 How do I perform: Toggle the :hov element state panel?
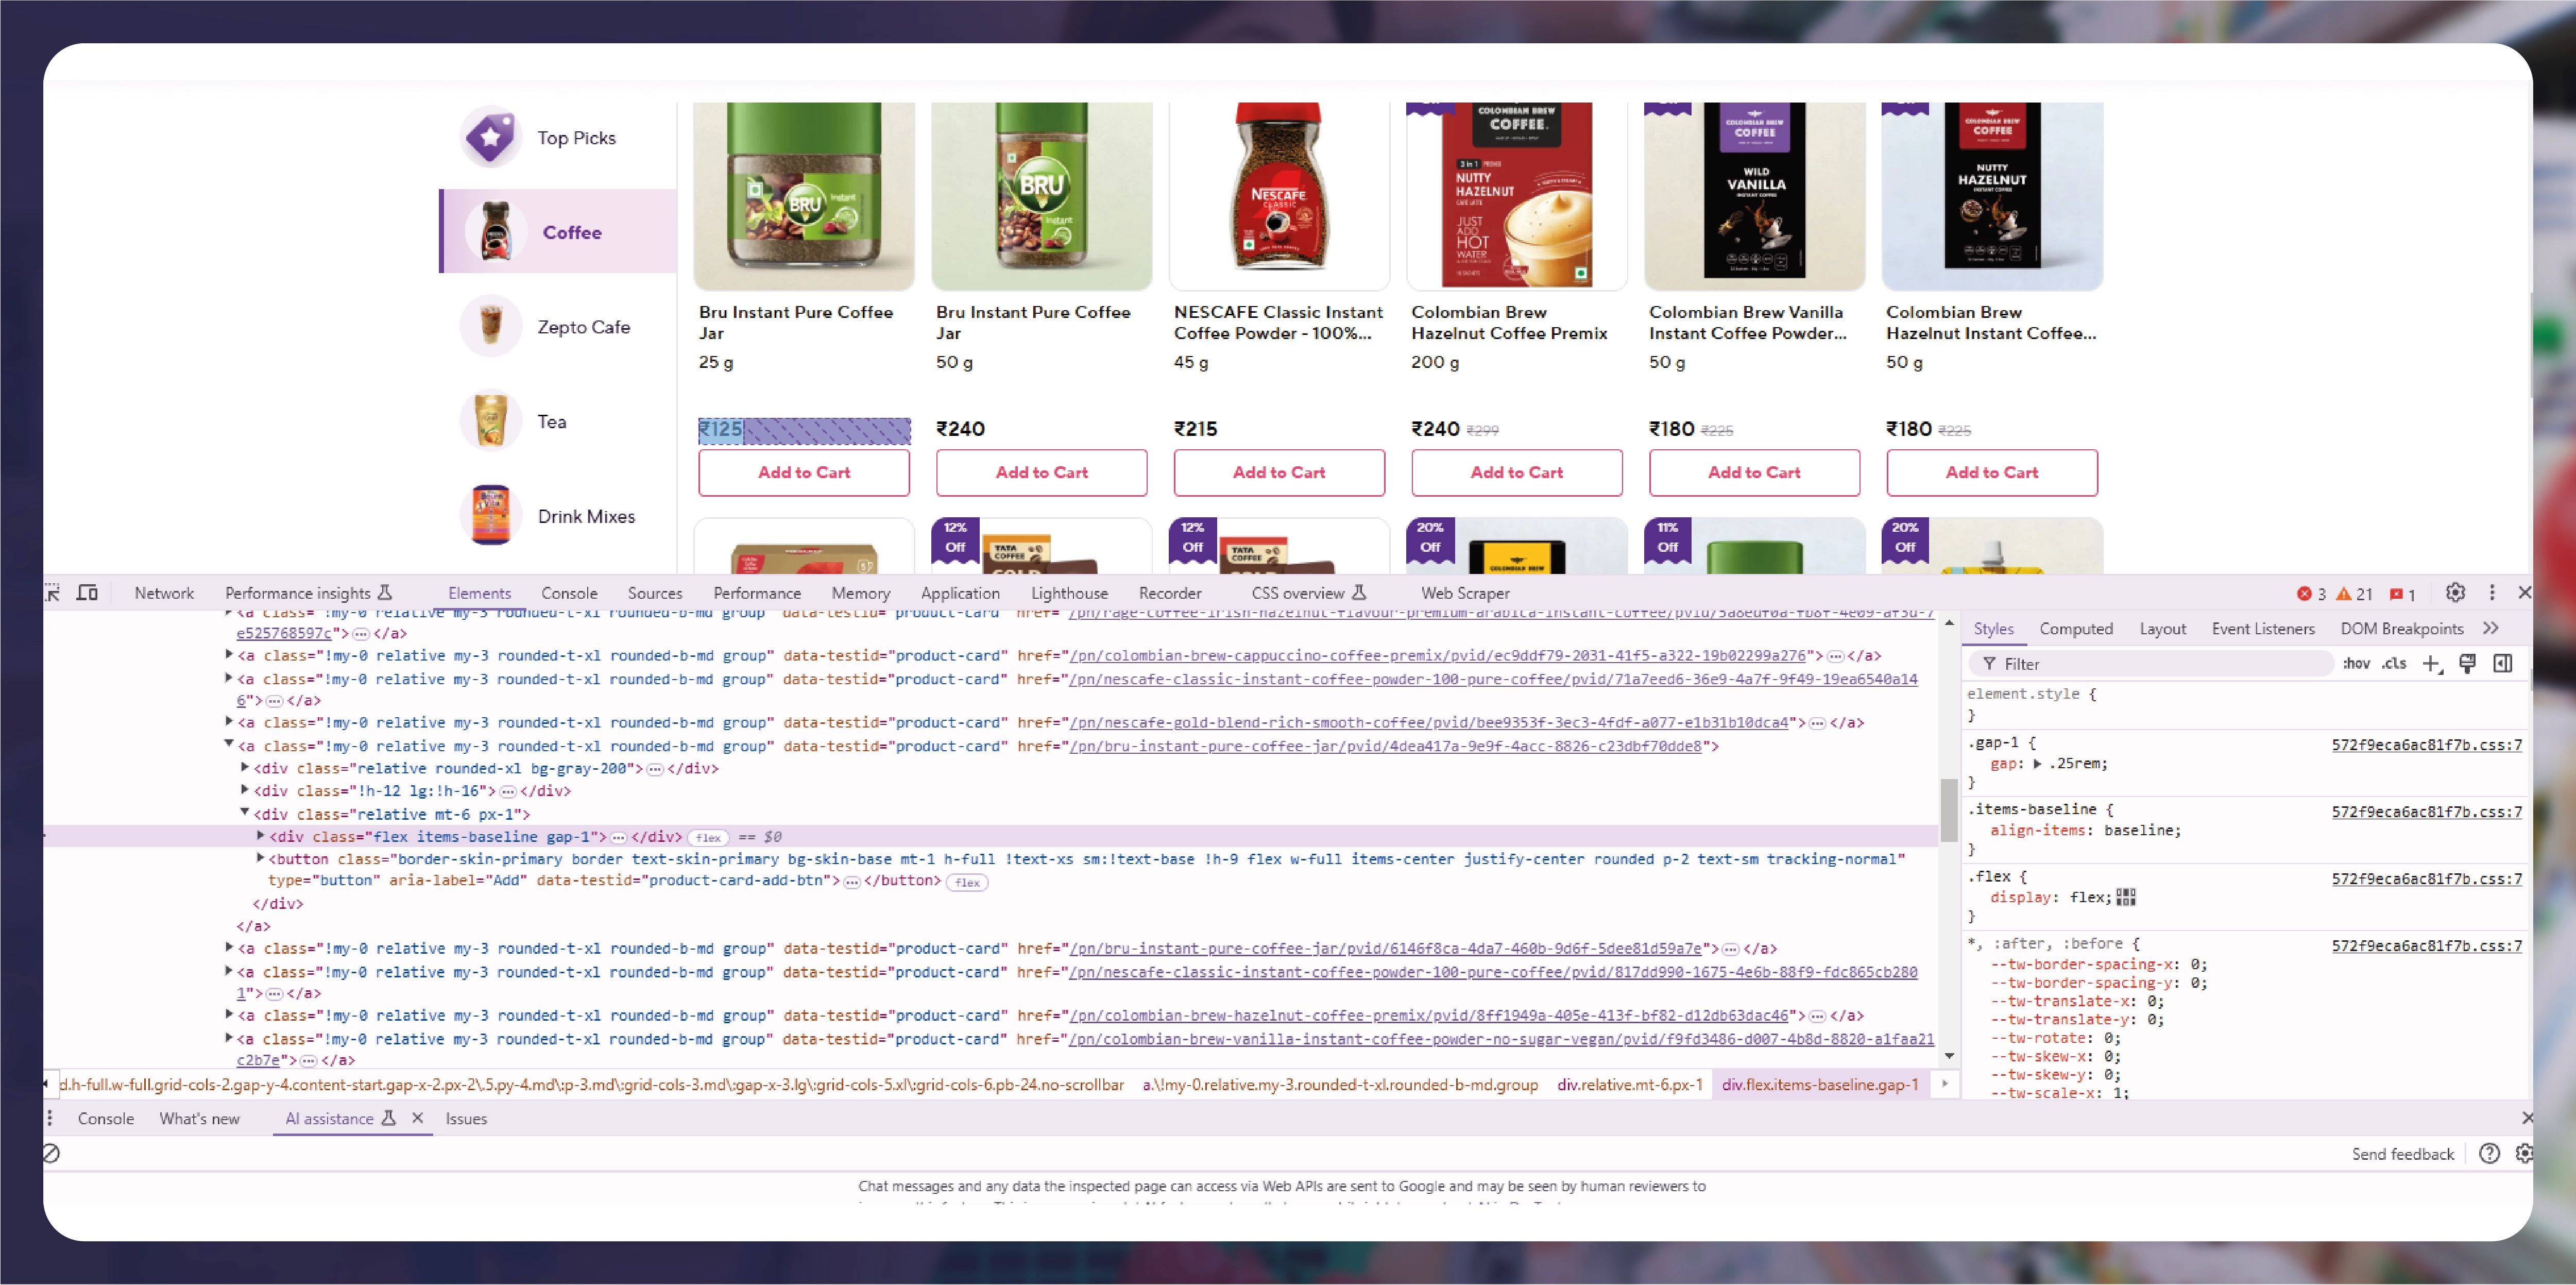(x=2356, y=663)
